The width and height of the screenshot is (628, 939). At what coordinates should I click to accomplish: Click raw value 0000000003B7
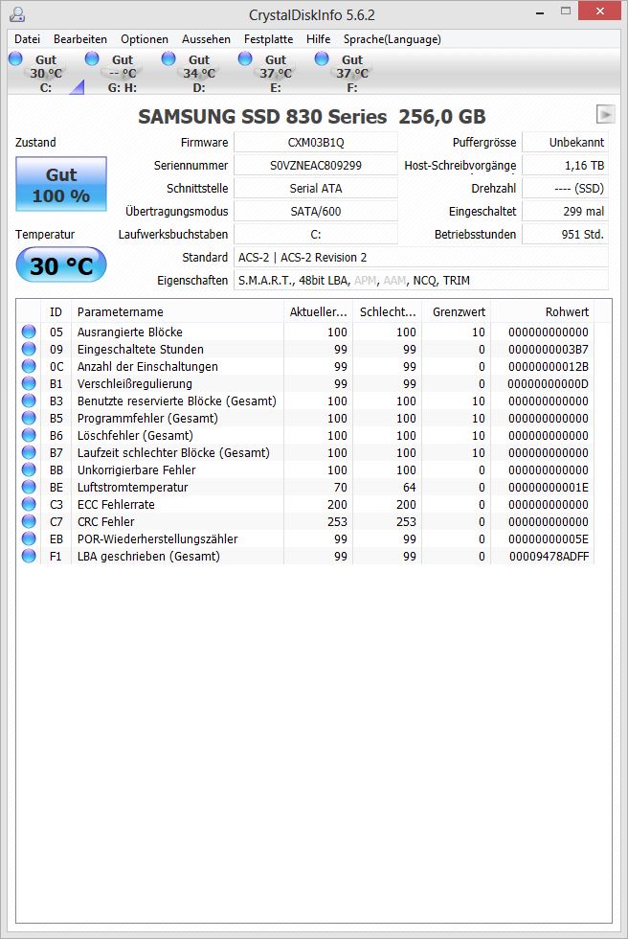pyautogui.click(x=549, y=349)
